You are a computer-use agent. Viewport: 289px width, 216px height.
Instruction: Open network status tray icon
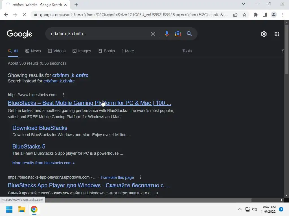pyautogui.click(x=248, y=209)
